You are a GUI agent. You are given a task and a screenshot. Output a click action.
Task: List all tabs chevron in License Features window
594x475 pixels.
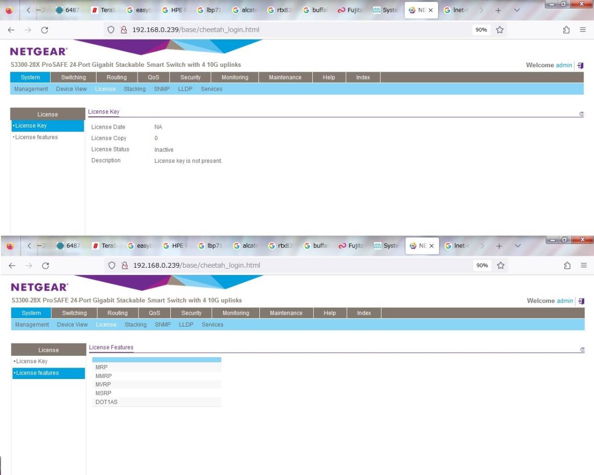[518, 245]
